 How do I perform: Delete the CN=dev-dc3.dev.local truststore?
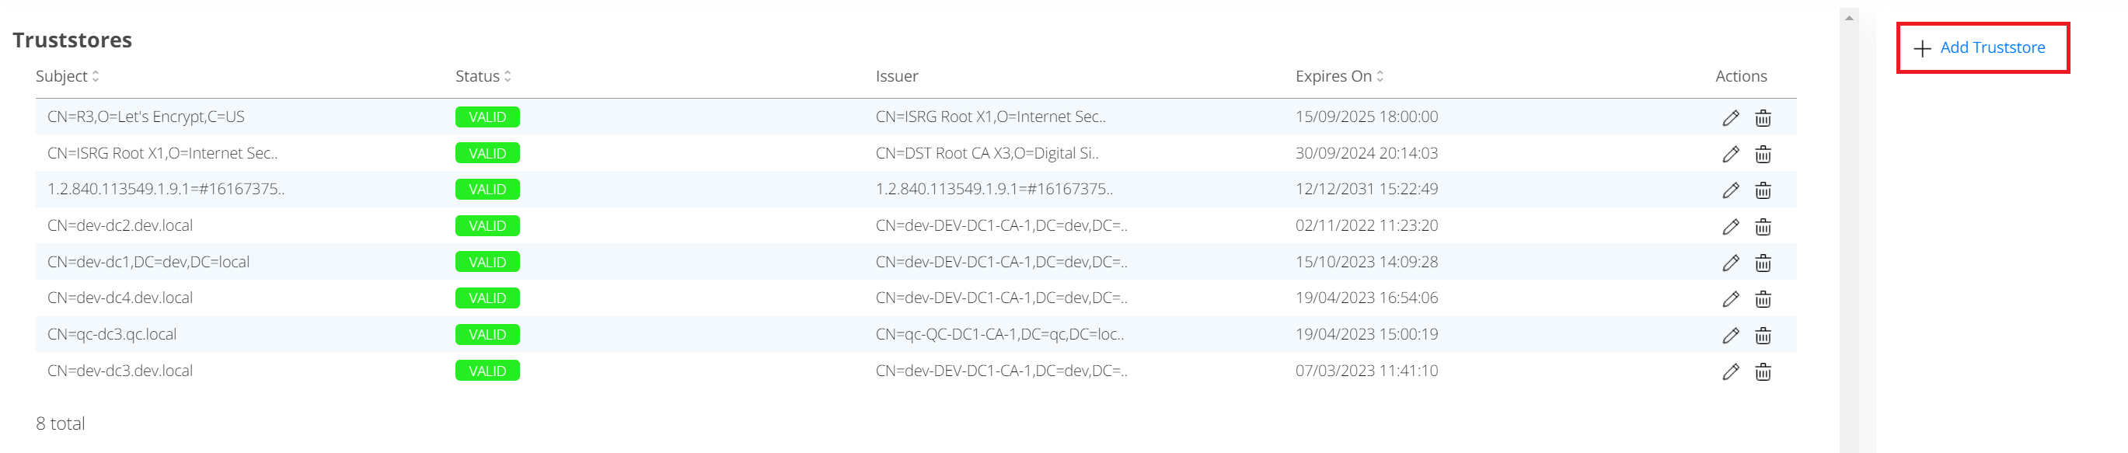[1762, 372]
